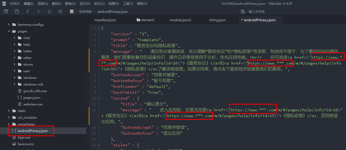The height and width of the screenshot is (150, 346).
Task: Fold the styles block at line 16
Action: [x=99, y=145]
